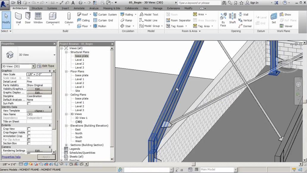This screenshot has width=307, height=173.
Task: Click the Floor tool
Action: pos(84,26)
